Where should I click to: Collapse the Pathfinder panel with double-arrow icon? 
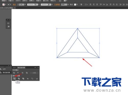35,67
